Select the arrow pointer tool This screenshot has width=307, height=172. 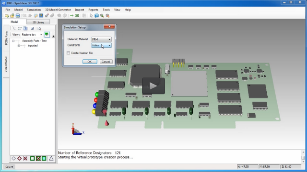tap(91, 16)
